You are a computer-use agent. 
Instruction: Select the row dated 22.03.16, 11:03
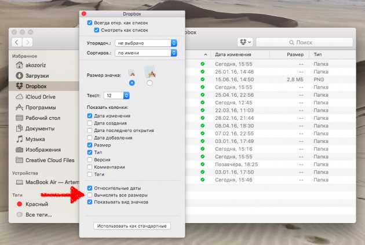tap(271, 110)
